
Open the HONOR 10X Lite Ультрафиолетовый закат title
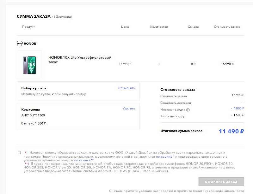[80, 60]
